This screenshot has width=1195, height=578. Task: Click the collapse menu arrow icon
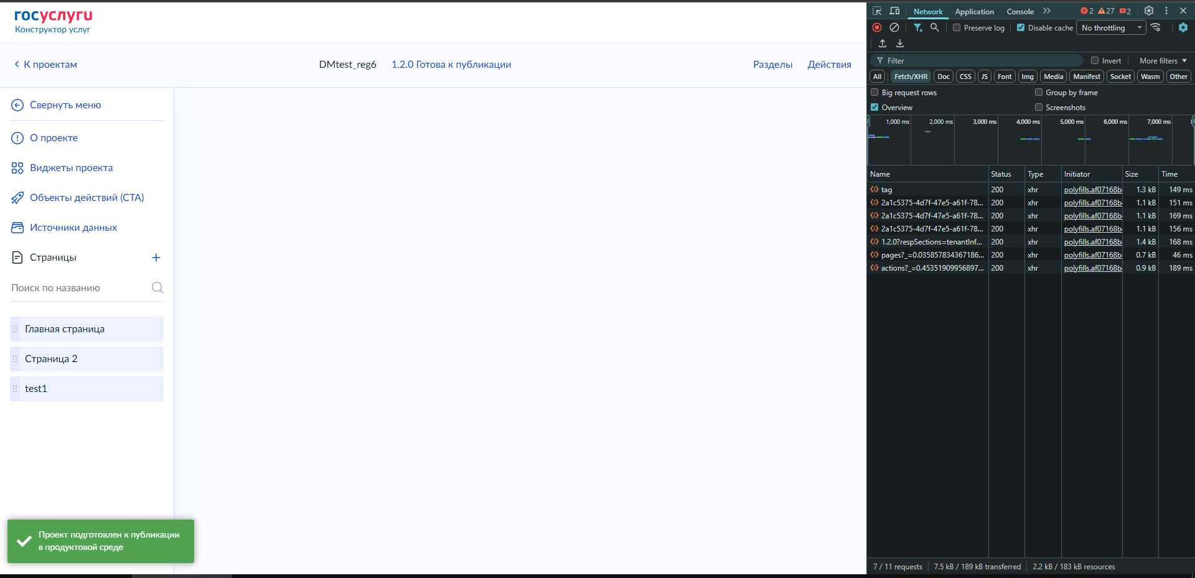17,105
